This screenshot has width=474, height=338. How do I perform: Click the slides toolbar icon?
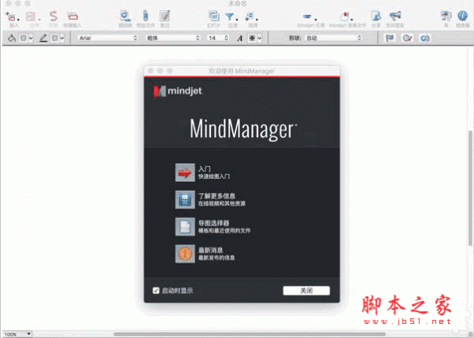pos(214,16)
